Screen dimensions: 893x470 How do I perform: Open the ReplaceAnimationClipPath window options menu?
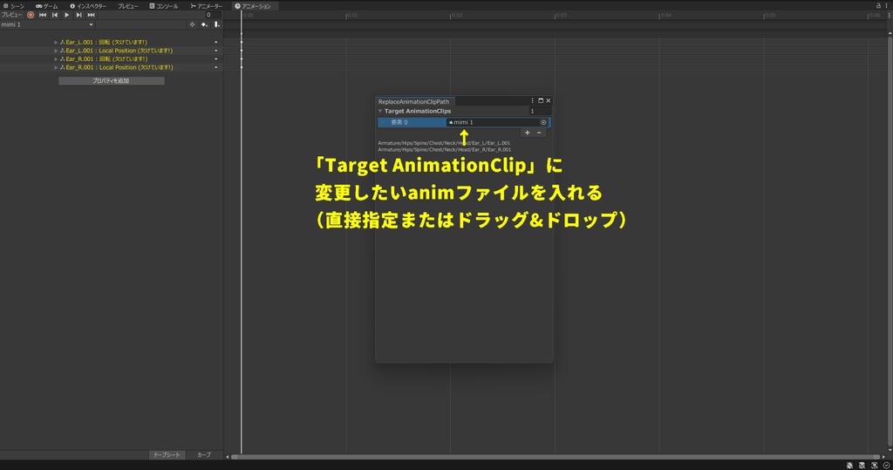tap(533, 101)
